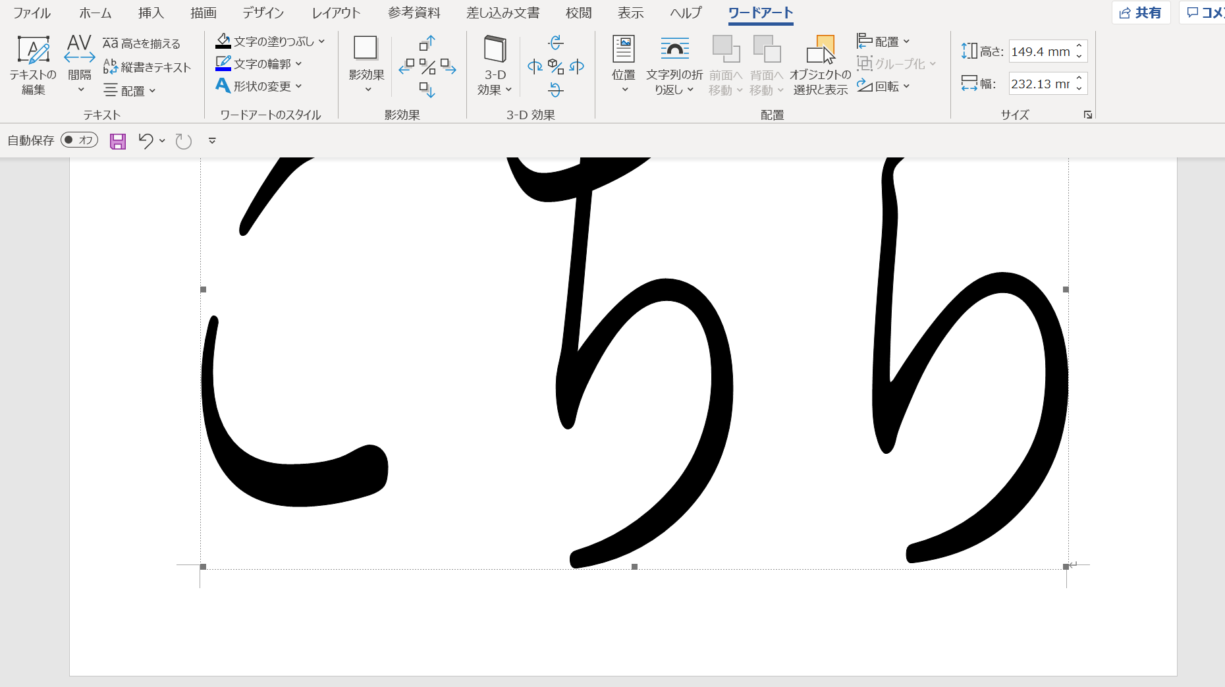Click the 高さ (height) input field
Viewport: 1225px width, 687px height.
[x=1041, y=51]
